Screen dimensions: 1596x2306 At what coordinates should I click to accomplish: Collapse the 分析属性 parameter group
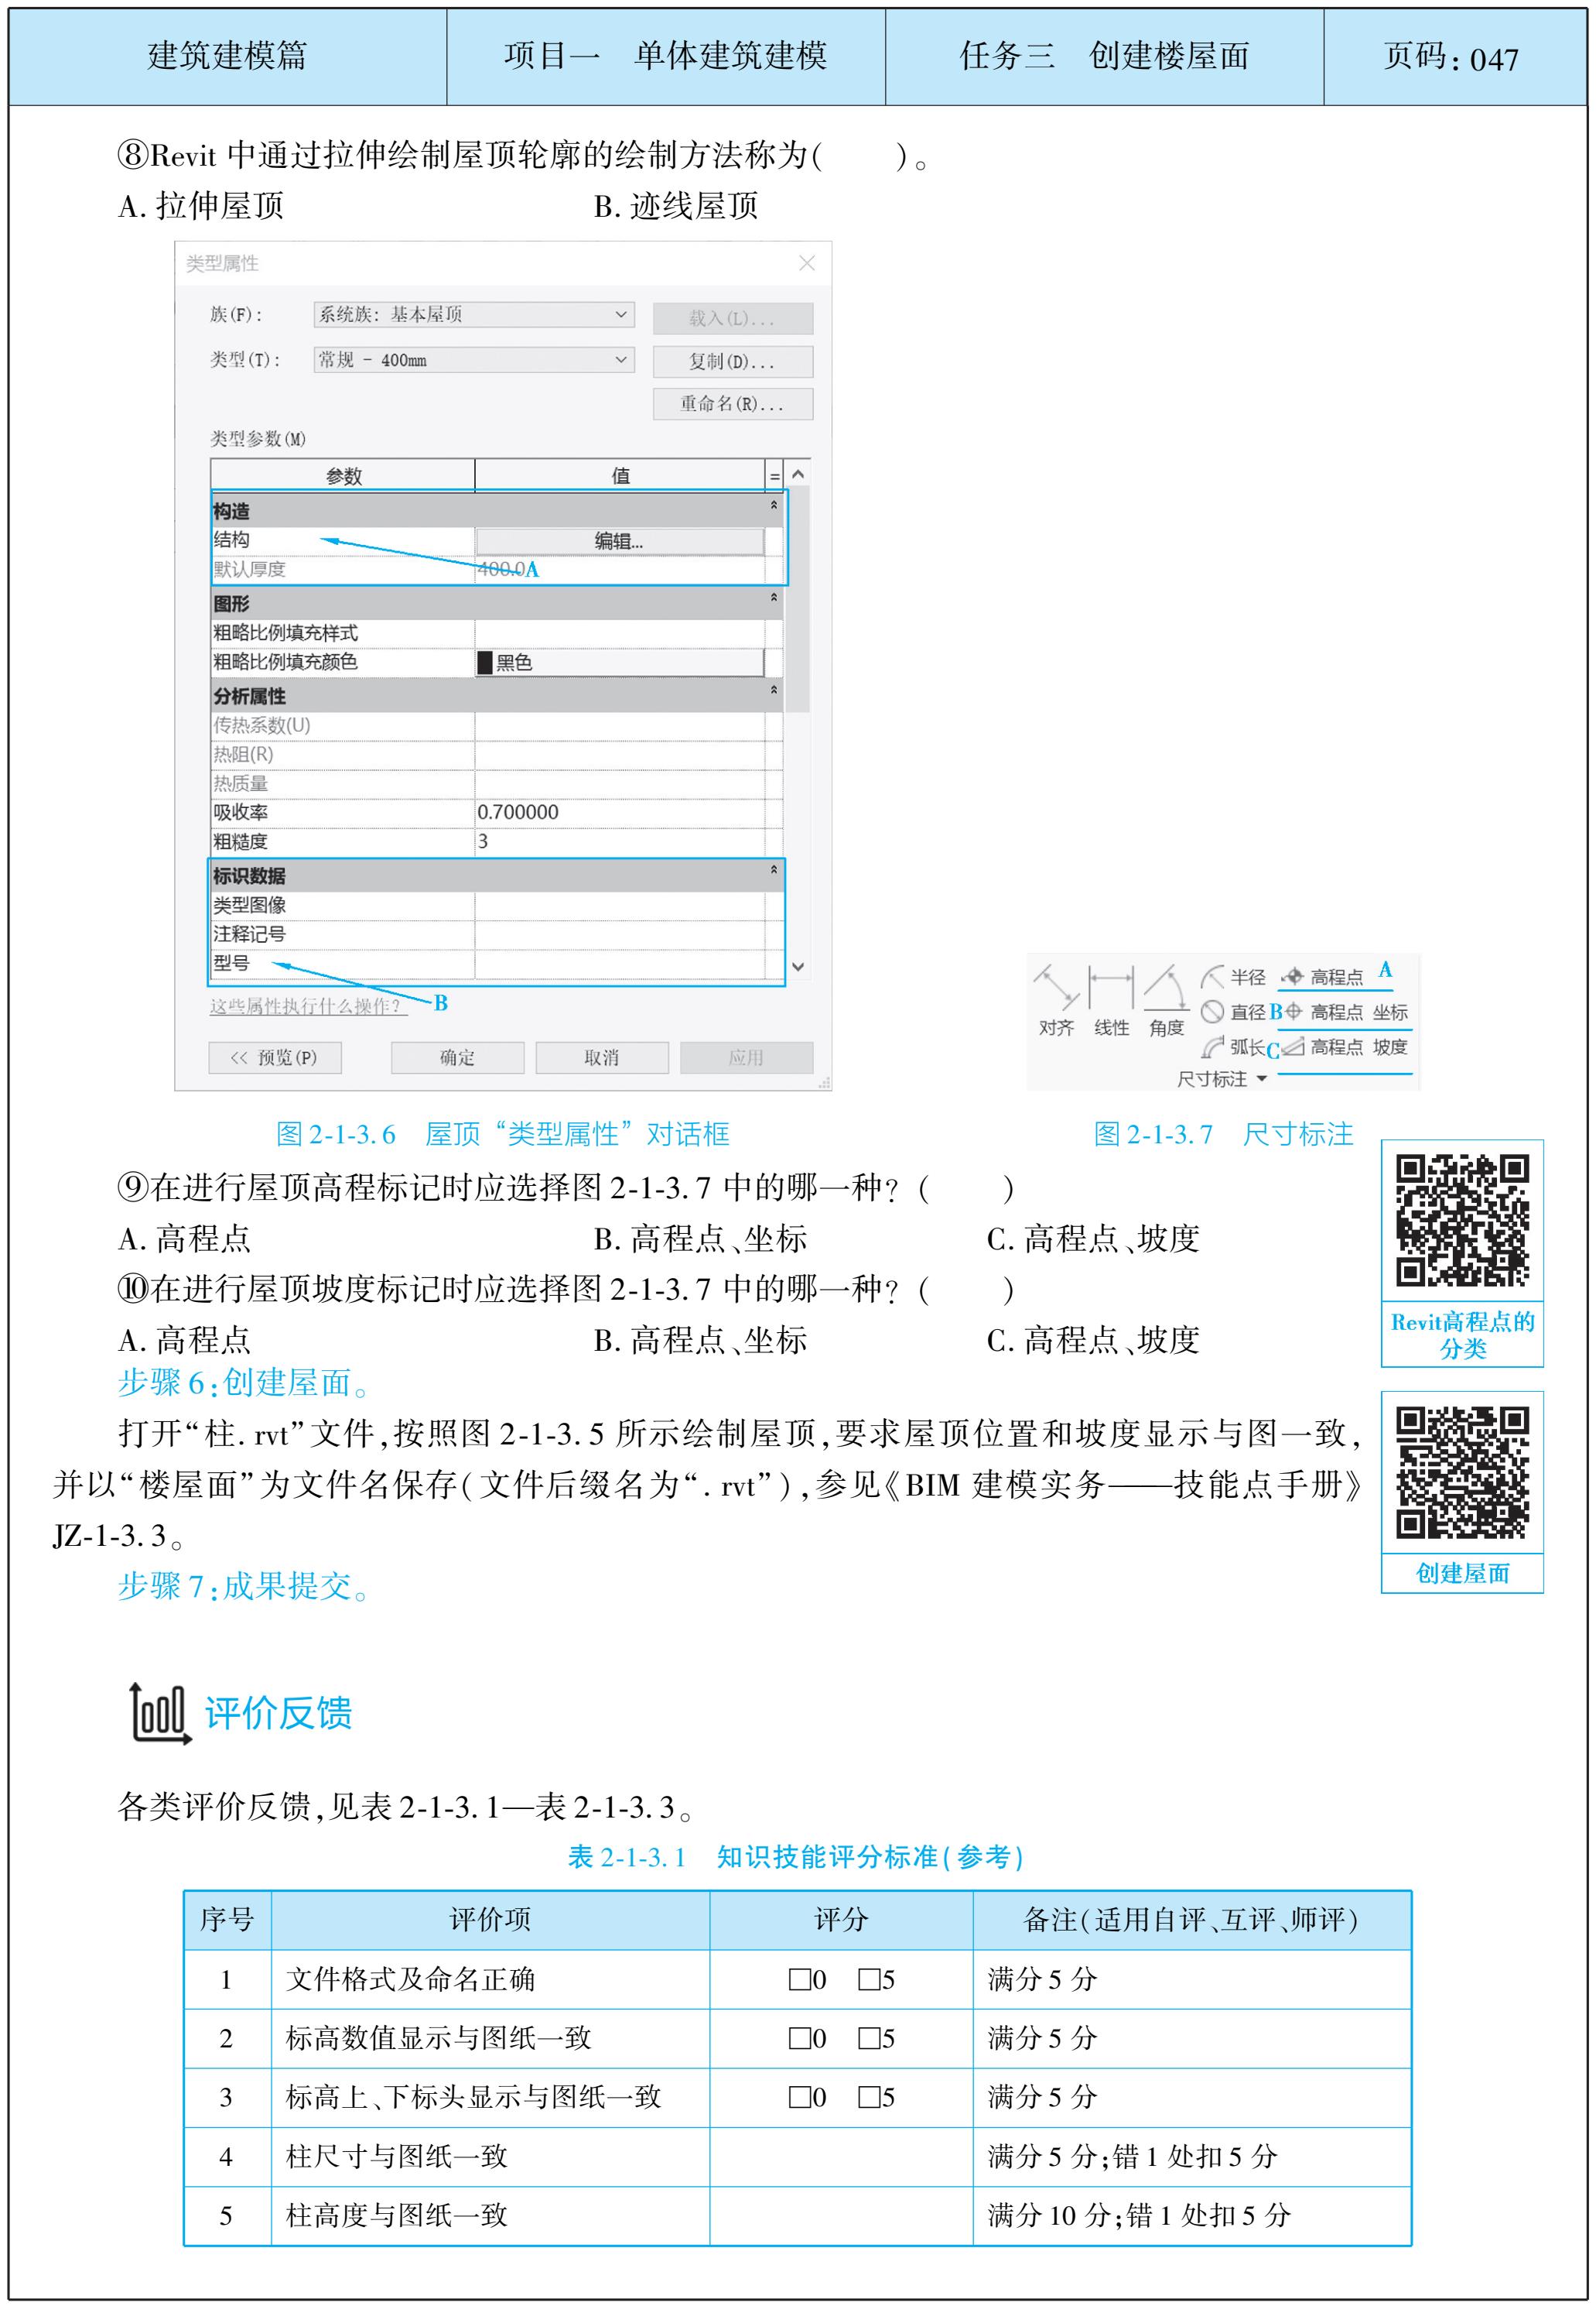pos(773,689)
